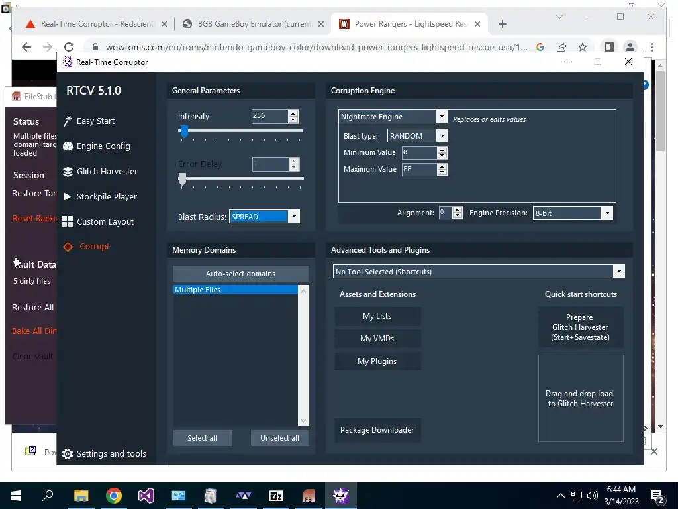
Task: Click RTC monster icon in taskbar
Action: click(x=341, y=496)
